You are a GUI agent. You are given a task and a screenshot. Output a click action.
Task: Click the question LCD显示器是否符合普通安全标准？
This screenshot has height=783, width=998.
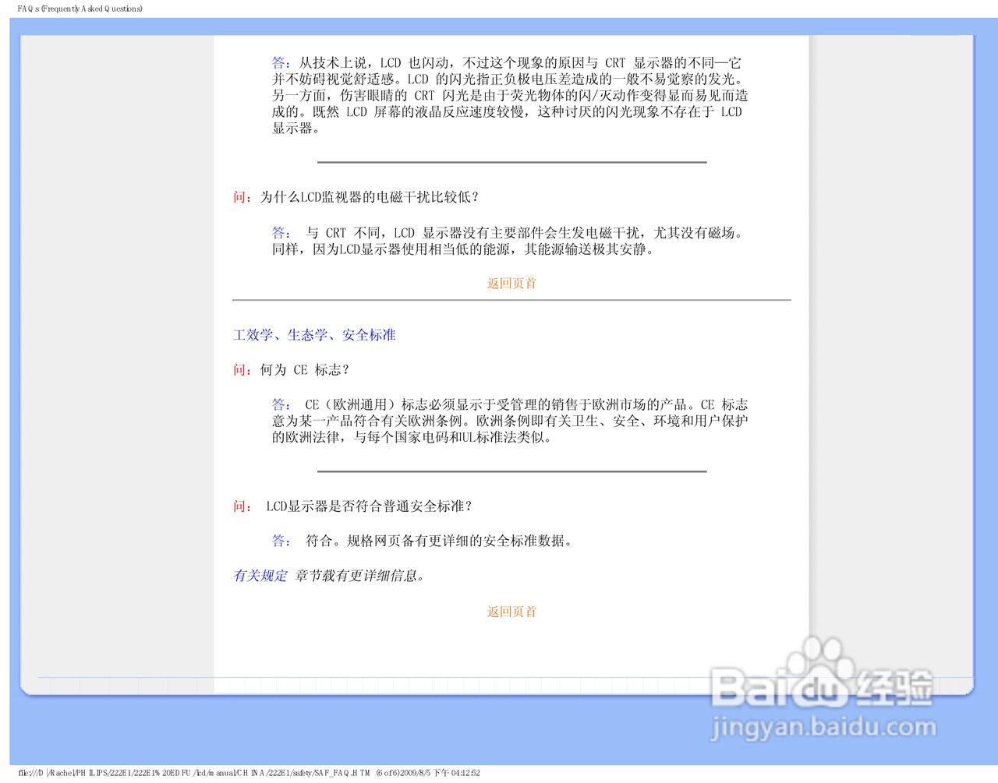[x=370, y=506]
